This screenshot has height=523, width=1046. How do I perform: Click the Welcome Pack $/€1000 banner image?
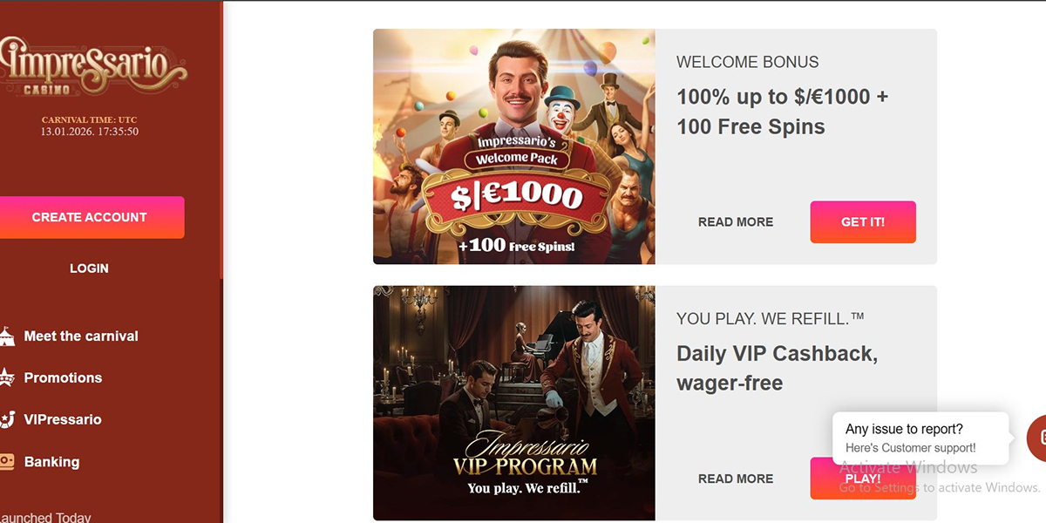coord(514,146)
